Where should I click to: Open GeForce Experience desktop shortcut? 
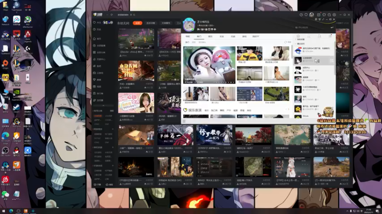[17, 95]
